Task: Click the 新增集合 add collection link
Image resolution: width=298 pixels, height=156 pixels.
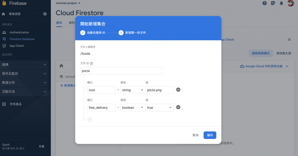Action: click(x=68, y=86)
